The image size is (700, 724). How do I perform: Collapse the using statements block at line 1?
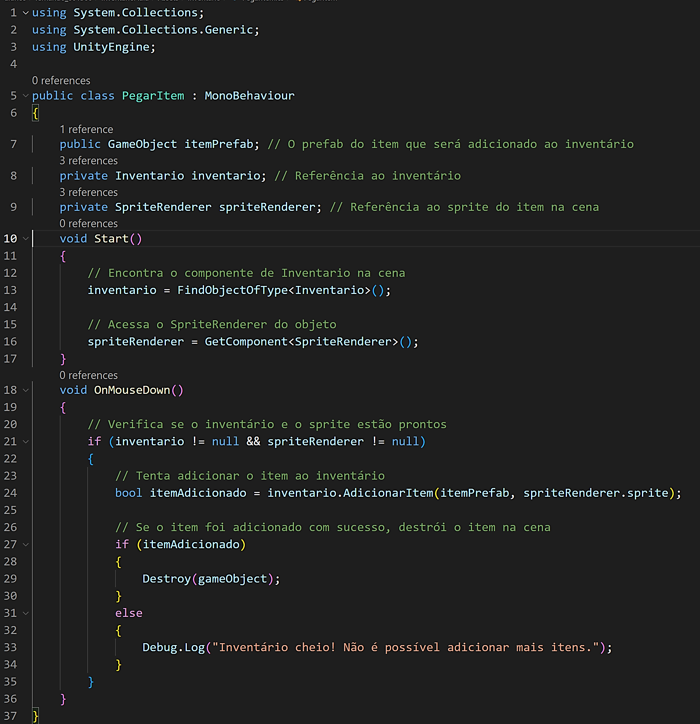pyautogui.click(x=26, y=13)
